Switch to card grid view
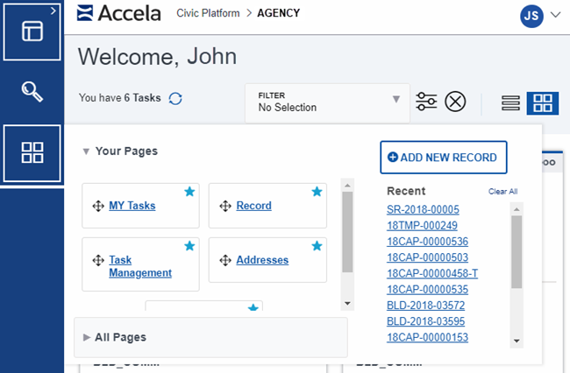This screenshot has height=373, width=570. click(x=542, y=103)
